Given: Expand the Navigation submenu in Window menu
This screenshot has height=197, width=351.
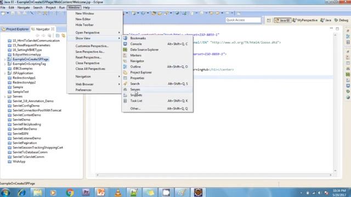Looking at the screenshot, I should pos(95,77).
